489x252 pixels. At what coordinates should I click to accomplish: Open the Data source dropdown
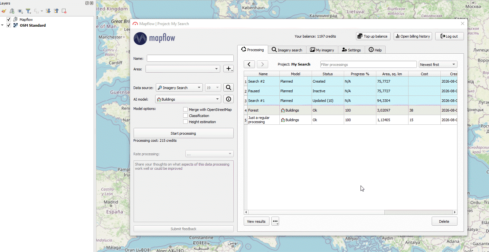pyautogui.click(x=179, y=87)
